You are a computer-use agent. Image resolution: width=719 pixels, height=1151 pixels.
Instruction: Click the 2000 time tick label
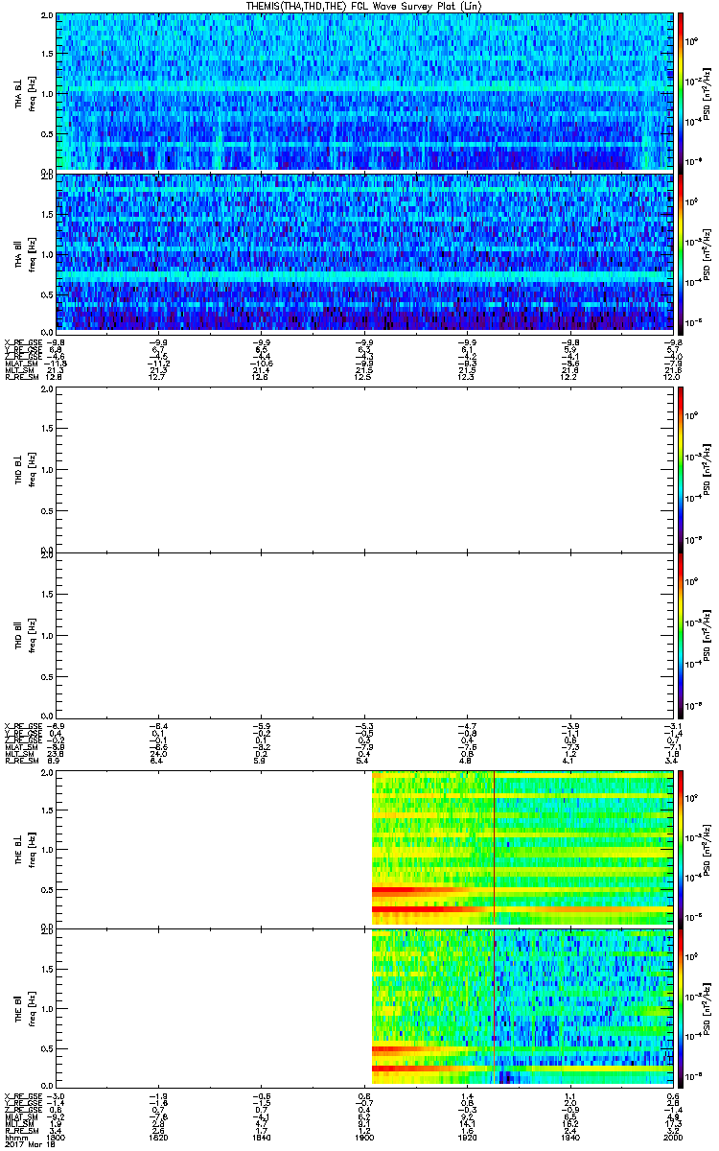673,1137
